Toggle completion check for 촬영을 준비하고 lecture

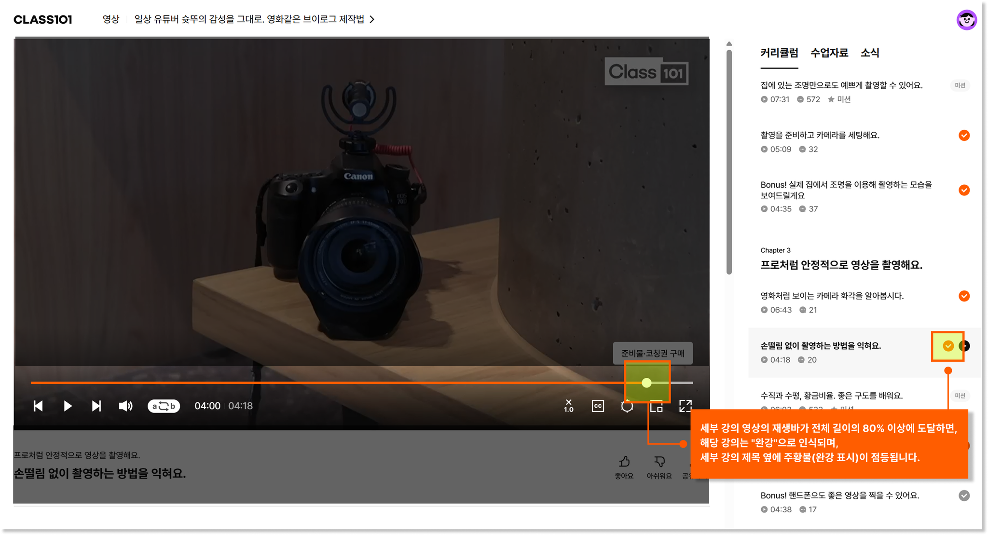tap(964, 136)
